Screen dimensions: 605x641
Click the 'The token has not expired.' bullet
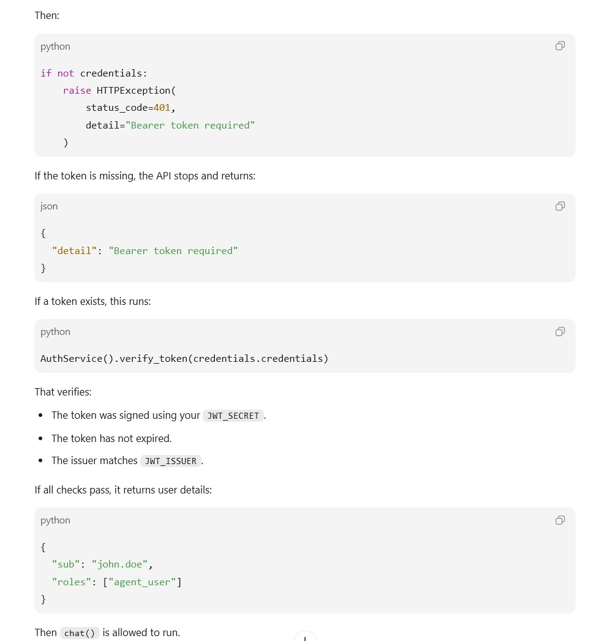tap(111, 438)
